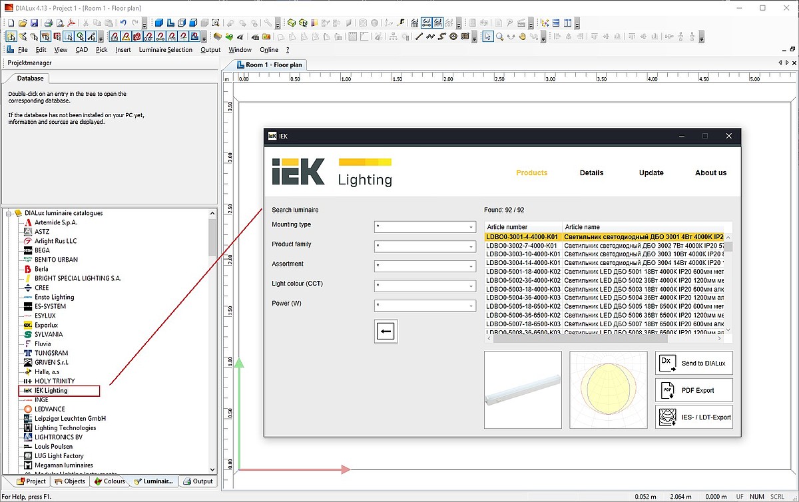Create a new project with the New icon
The height and width of the screenshot is (502, 799).
pyautogui.click(x=11, y=22)
